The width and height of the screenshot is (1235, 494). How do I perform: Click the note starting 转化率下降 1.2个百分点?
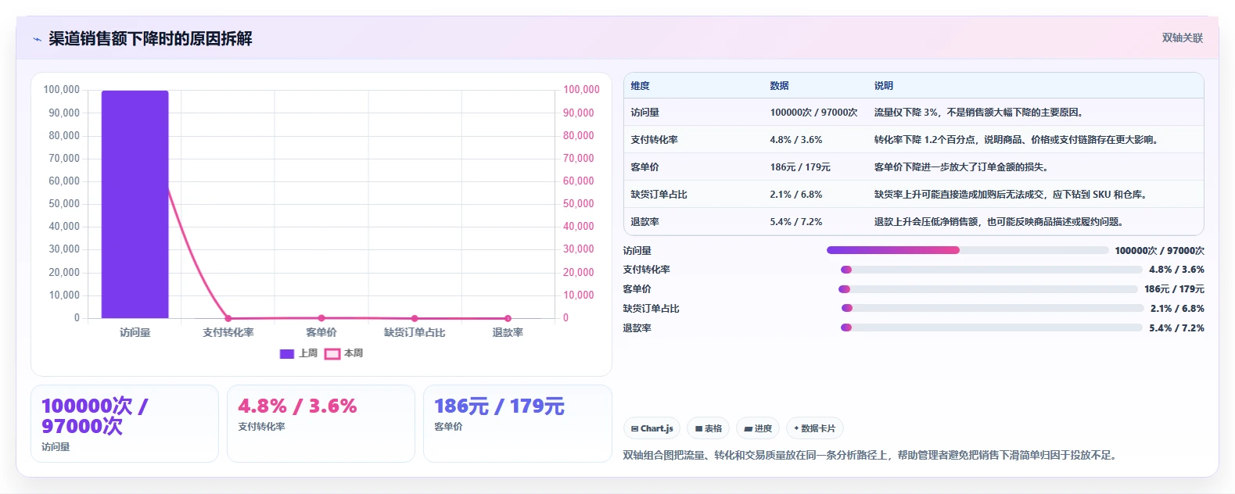[1018, 140]
